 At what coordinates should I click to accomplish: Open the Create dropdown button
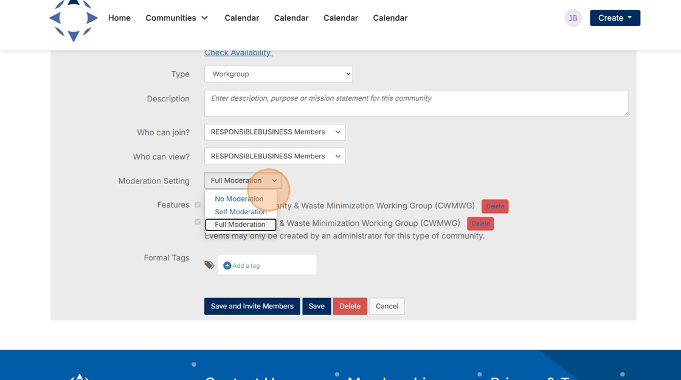pyautogui.click(x=615, y=18)
